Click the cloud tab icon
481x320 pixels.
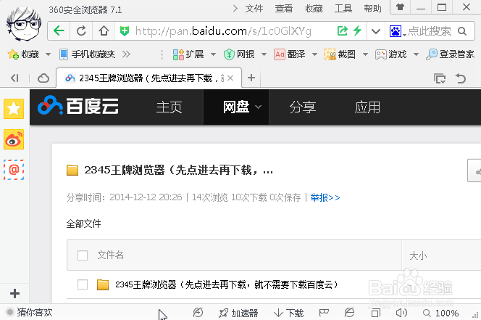pyautogui.click(x=43, y=78)
